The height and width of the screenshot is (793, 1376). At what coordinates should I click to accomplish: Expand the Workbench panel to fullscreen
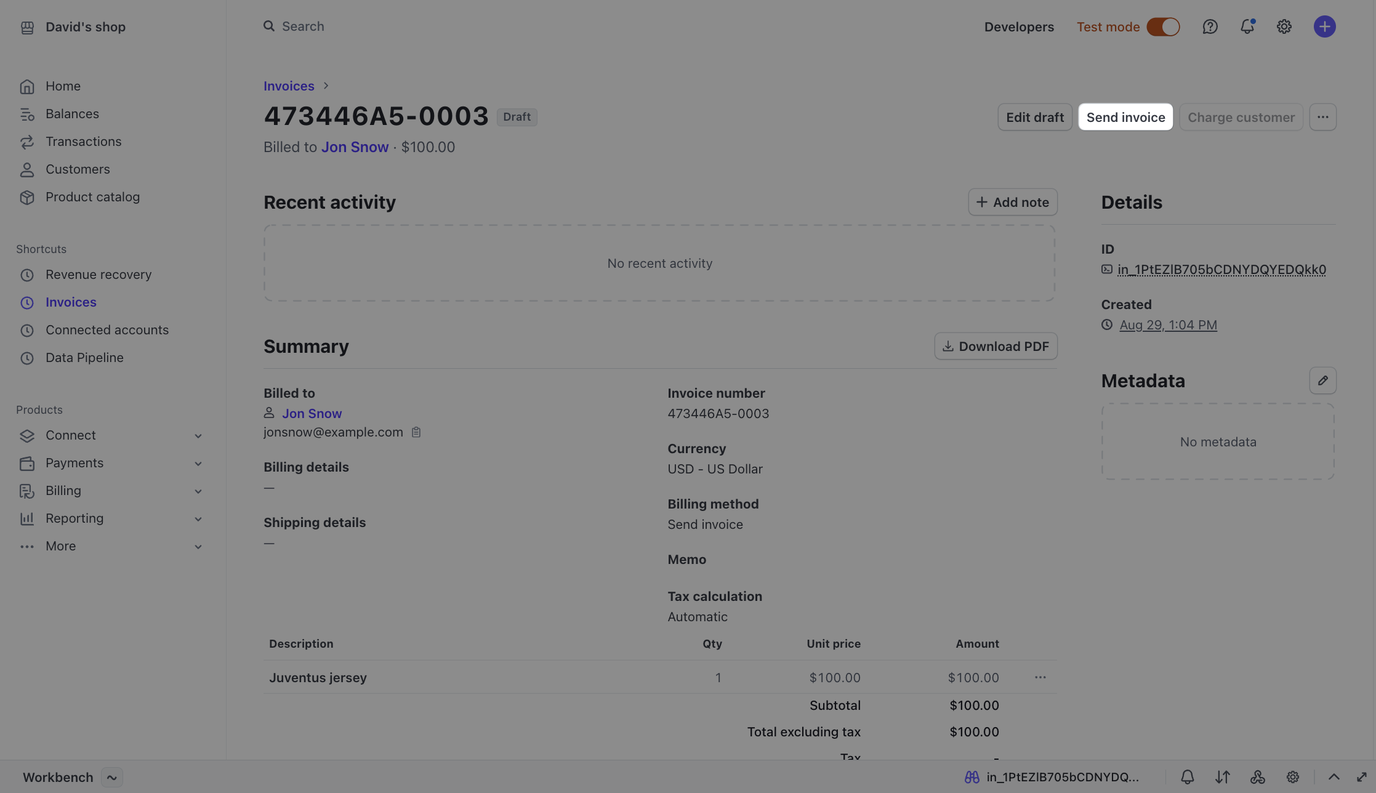[1361, 777]
